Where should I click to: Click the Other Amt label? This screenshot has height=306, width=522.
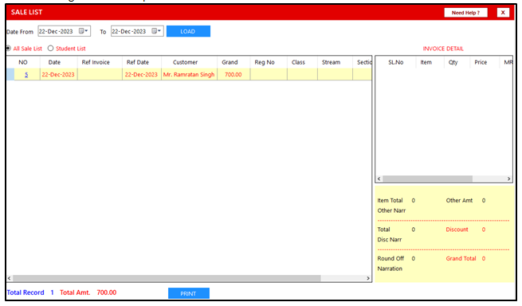click(459, 201)
